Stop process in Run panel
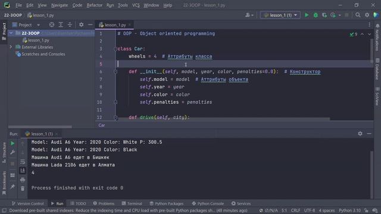The image size is (381, 214). 13,164
